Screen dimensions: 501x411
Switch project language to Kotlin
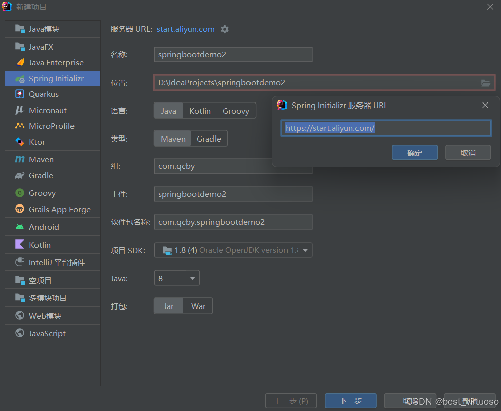tap(200, 110)
